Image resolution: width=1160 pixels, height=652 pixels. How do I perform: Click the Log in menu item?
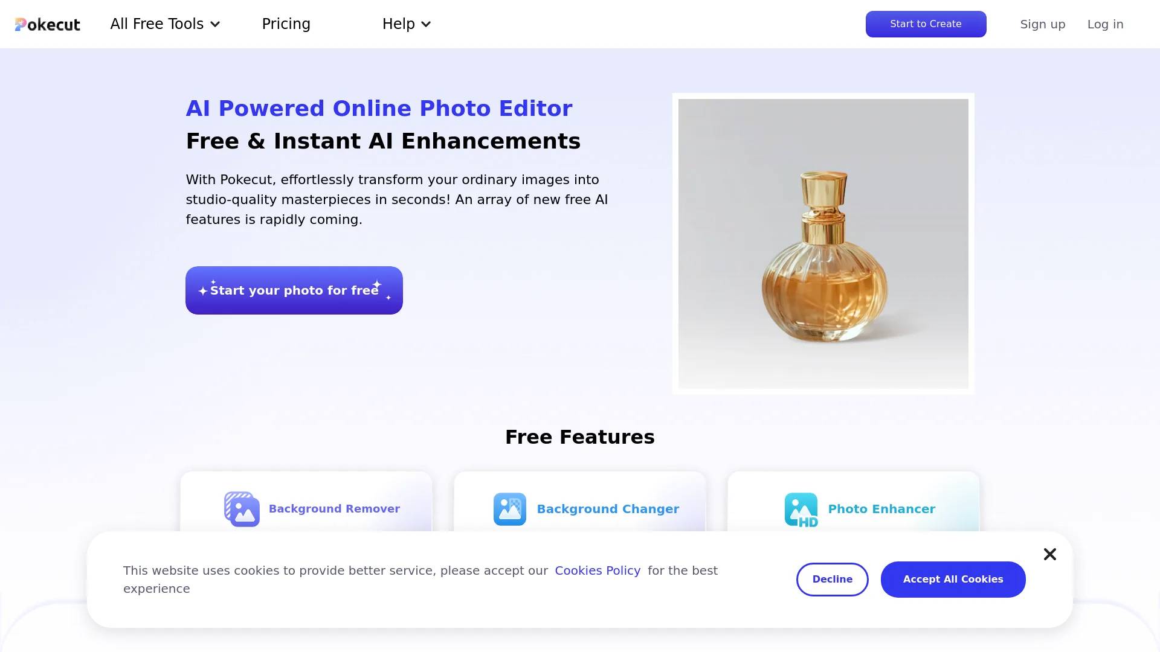click(x=1105, y=24)
